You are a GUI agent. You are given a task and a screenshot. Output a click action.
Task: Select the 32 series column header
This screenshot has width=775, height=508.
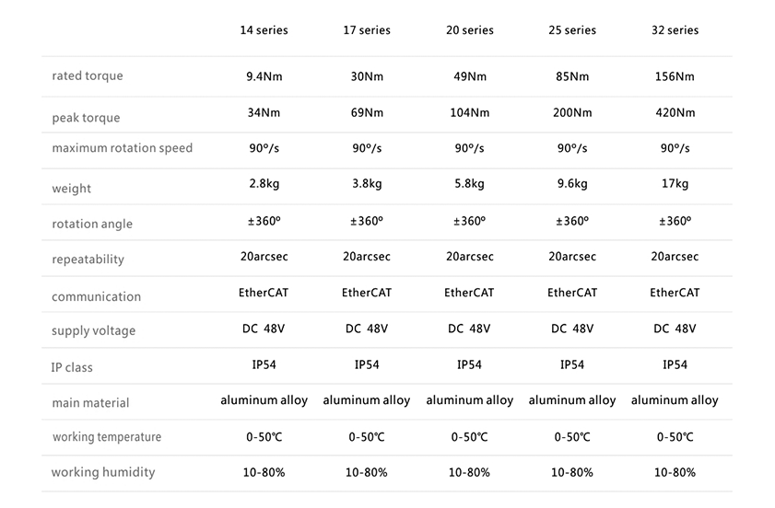[x=675, y=30]
